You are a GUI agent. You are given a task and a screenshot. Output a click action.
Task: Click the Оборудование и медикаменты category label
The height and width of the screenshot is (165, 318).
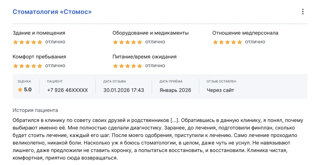pos(151,33)
